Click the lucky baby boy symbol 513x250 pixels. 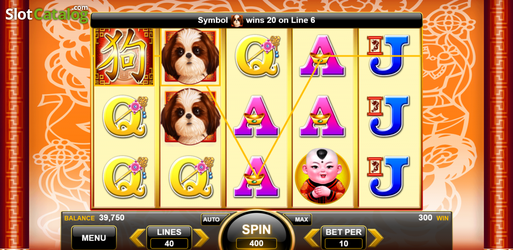(x=323, y=176)
